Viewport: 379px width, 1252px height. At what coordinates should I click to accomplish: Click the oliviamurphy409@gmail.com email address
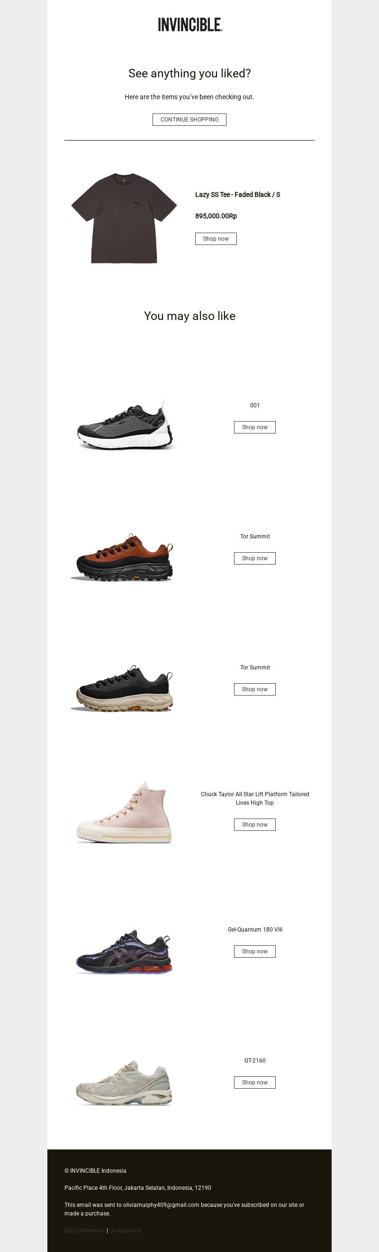[161, 1205]
